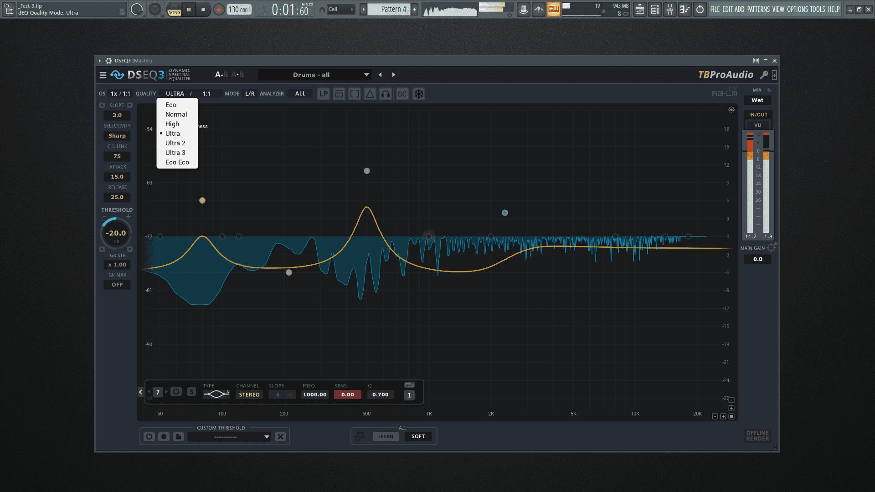The width and height of the screenshot is (875, 492).
Task: Go to next preset arrow
Action: (394, 75)
